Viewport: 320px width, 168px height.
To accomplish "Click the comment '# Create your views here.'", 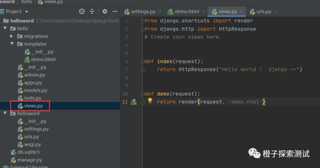I will 183,37.
